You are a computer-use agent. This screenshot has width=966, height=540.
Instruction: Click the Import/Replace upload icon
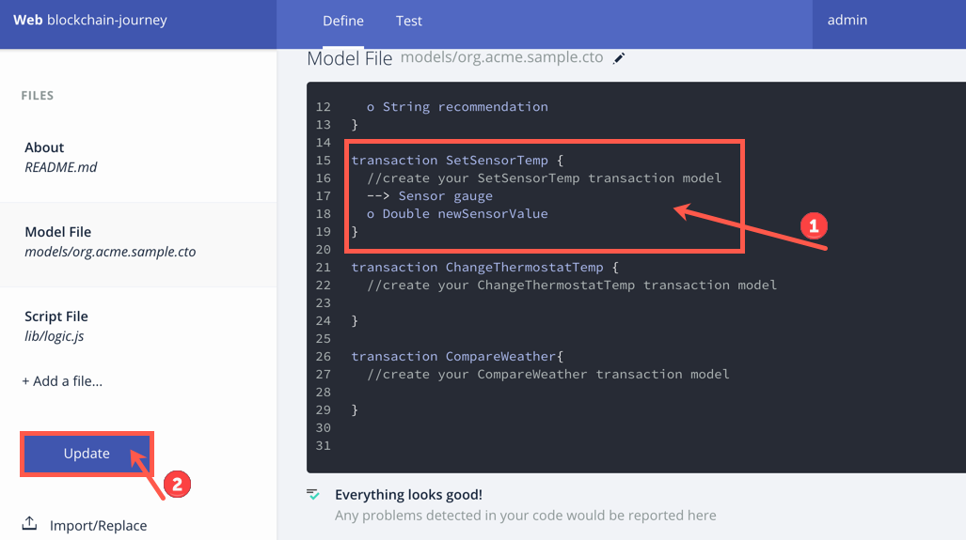pos(29,523)
